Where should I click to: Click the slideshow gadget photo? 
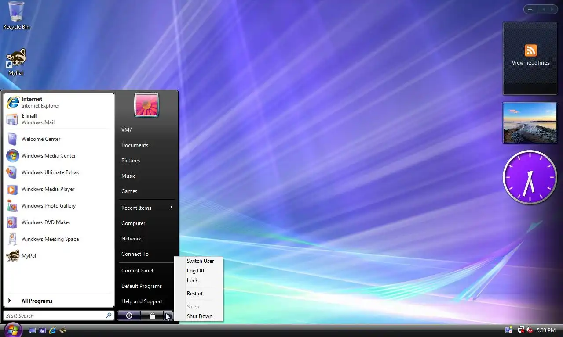pyautogui.click(x=530, y=123)
